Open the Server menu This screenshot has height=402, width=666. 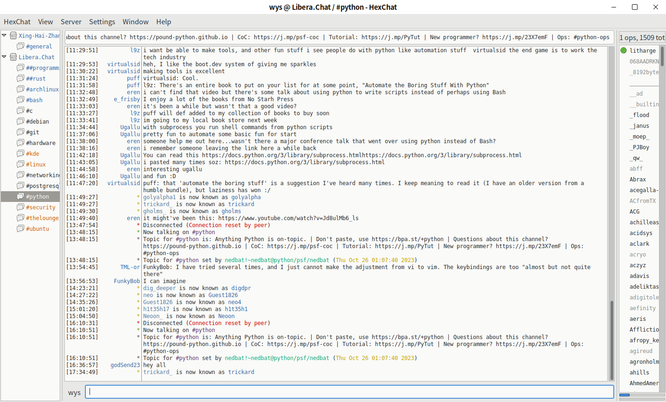point(71,22)
